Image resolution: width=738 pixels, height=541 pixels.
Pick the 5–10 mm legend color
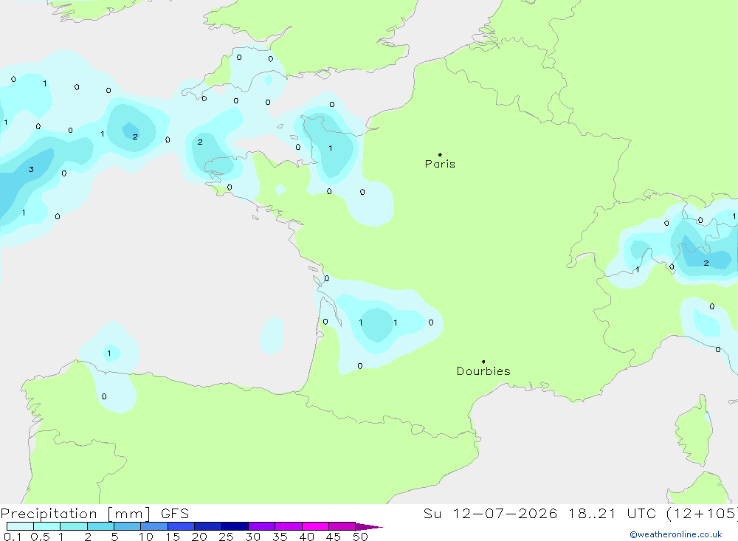coord(128,526)
